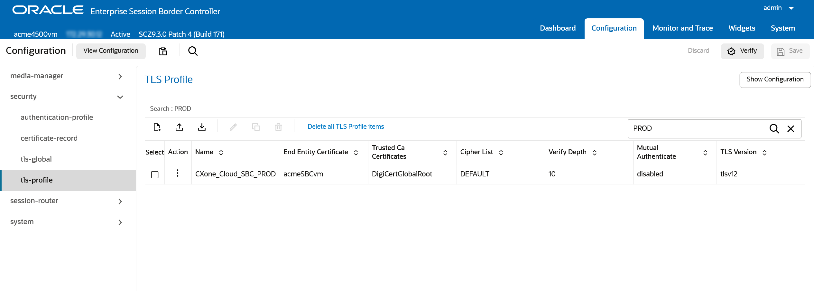Image resolution: width=814 pixels, height=291 pixels.
Task: Click the clipboard icon beside View Configuration
Action: [163, 51]
